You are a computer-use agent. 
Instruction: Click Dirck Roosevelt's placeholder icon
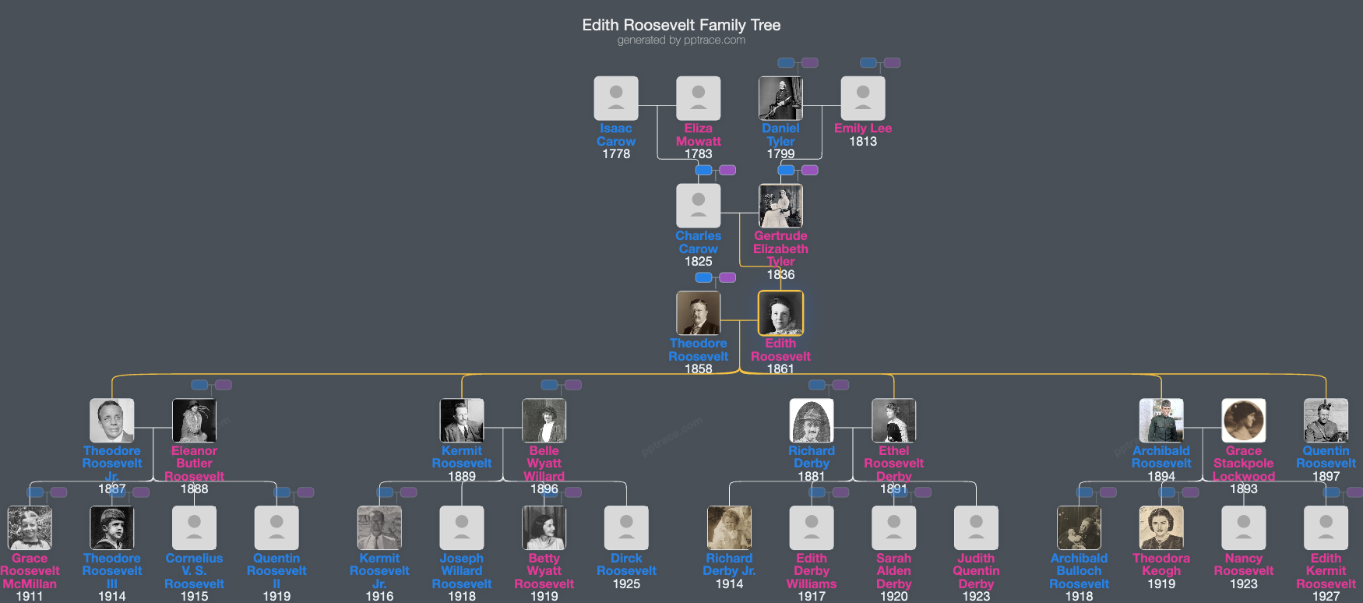tap(626, 528)
